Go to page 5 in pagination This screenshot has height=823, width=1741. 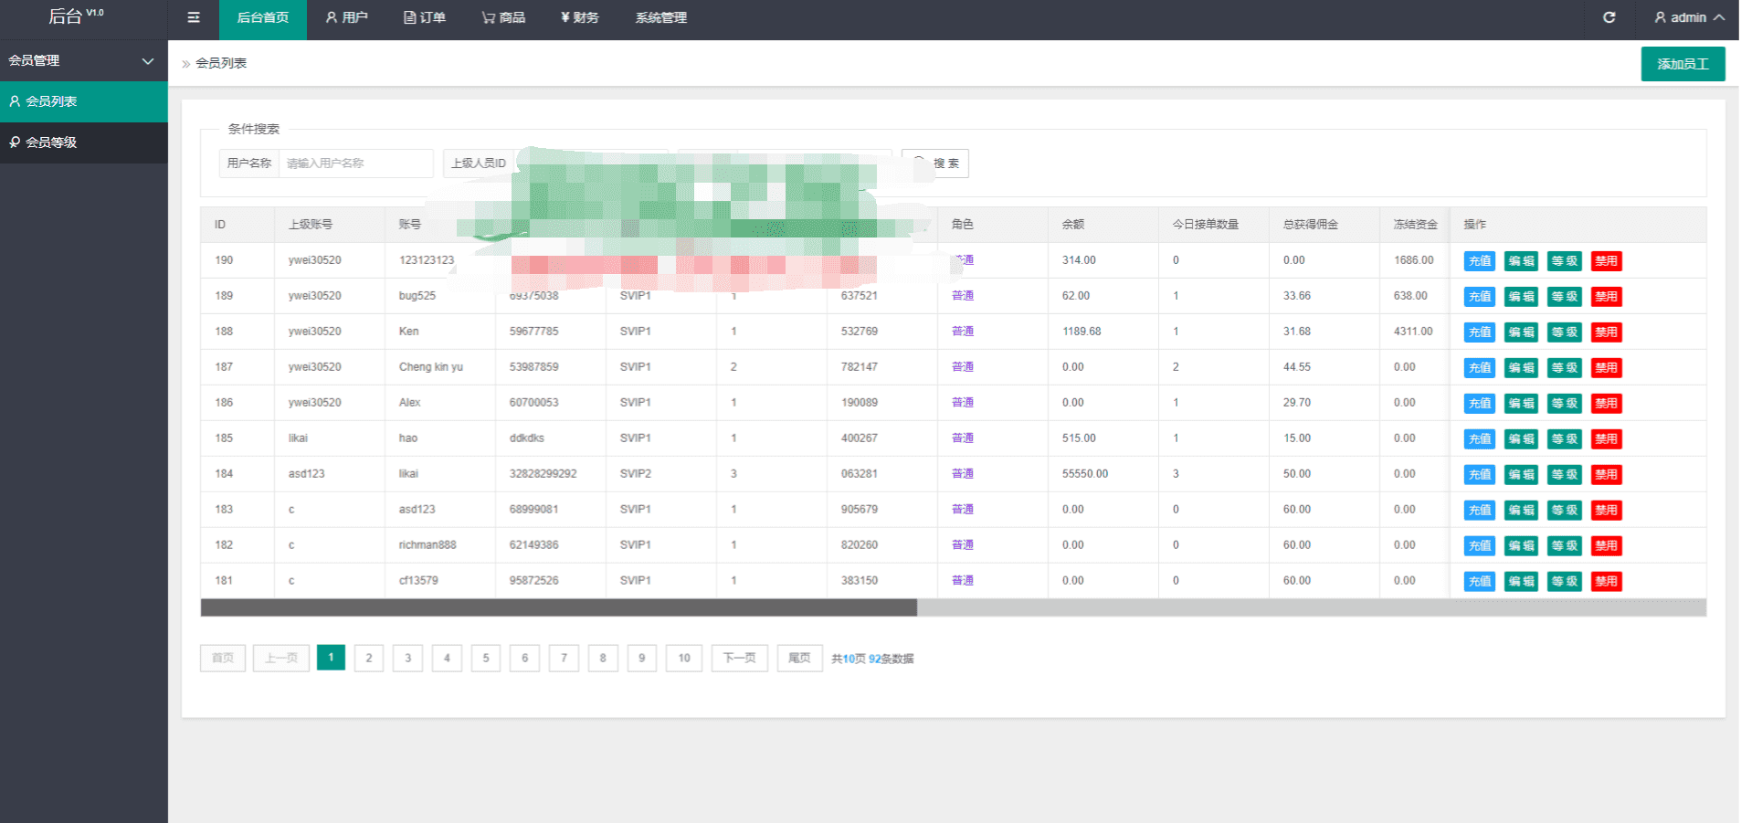(486, 658)
